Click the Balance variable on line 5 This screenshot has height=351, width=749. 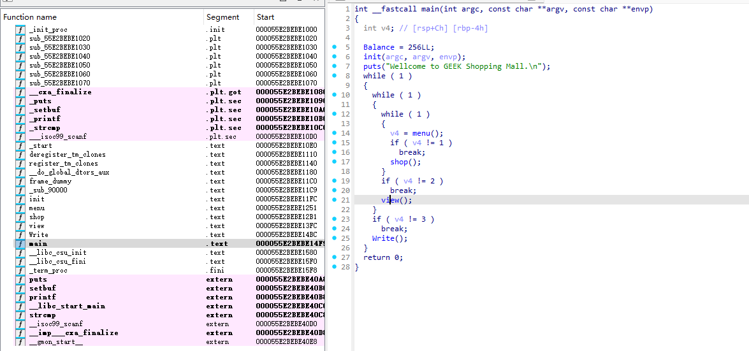click(x=378, y=47)
